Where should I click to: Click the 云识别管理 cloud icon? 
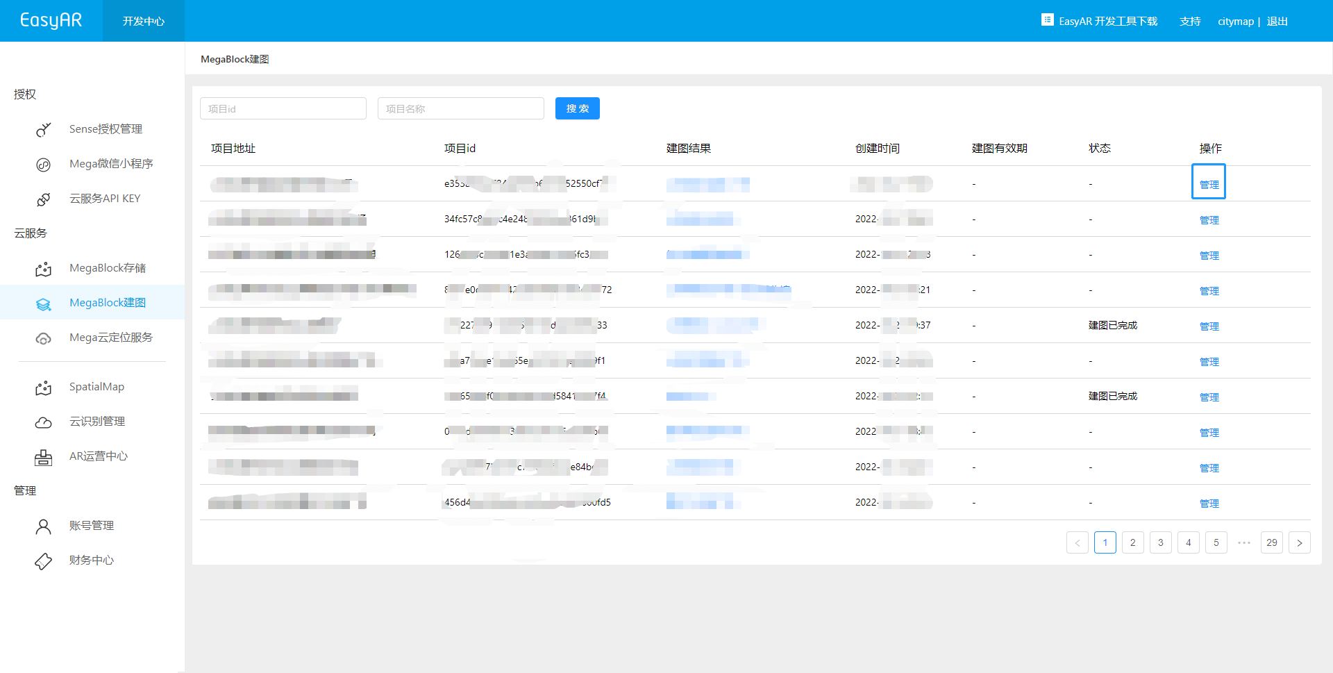43,422
